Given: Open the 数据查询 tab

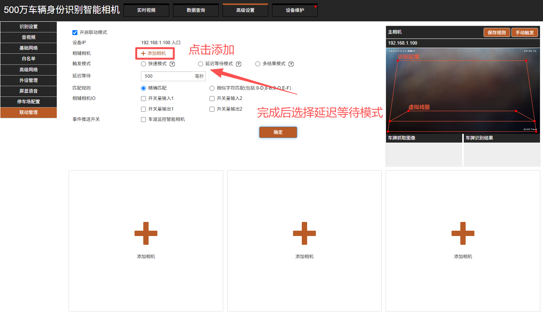Looking at the screenshot, I should tap(196, 10).
